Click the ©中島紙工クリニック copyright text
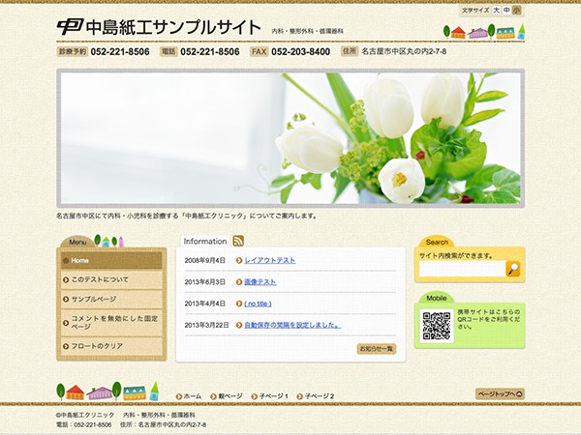The width and height of the screenshot is (581, 435). coord(85,415)
